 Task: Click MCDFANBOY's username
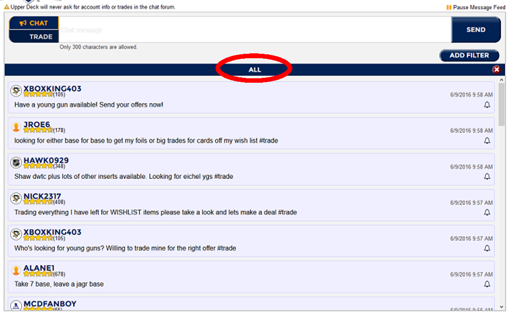tap(50, 304)
